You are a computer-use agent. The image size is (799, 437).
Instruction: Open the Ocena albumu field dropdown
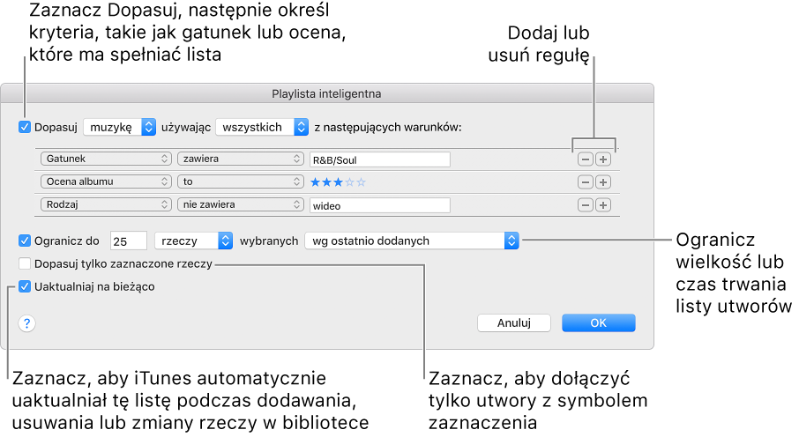click(106, 181)
